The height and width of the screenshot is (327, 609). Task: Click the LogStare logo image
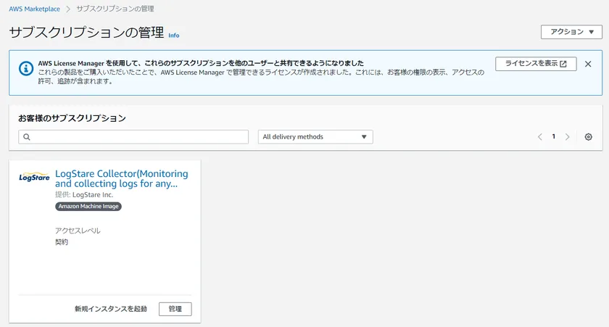34,178
